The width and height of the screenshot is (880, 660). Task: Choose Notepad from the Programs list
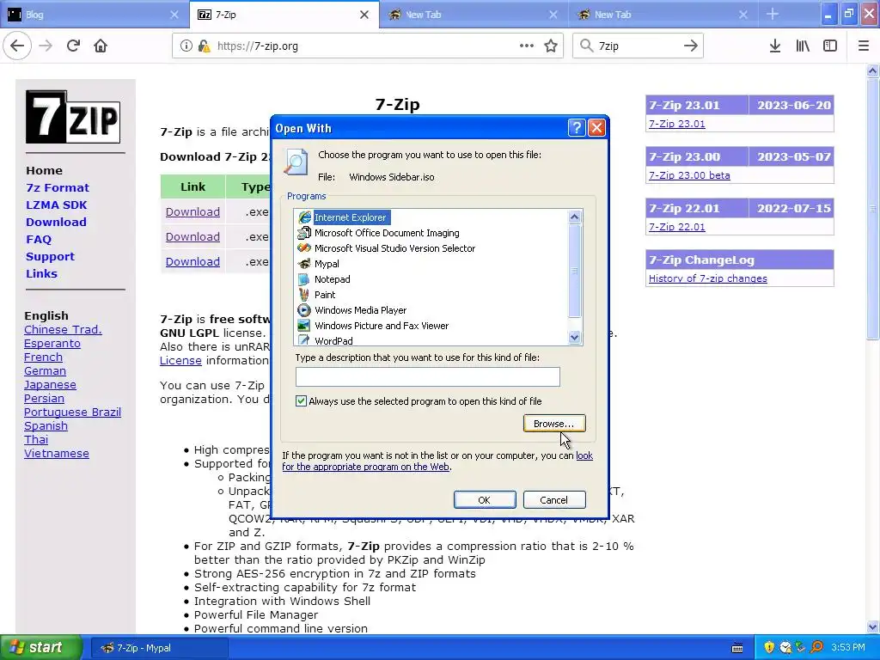click(333, 279)
